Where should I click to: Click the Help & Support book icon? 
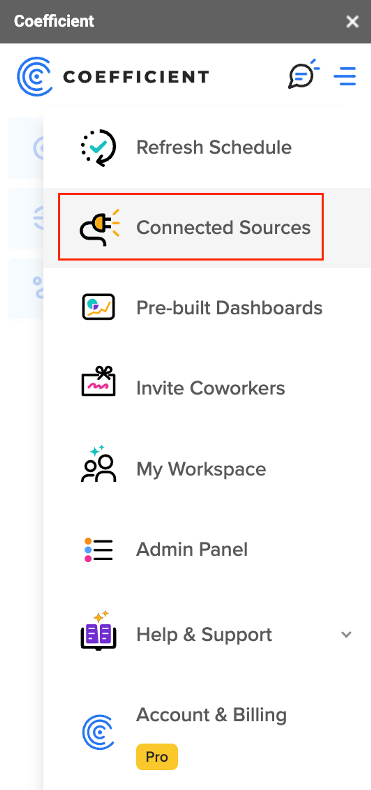(x=98, y=631)
